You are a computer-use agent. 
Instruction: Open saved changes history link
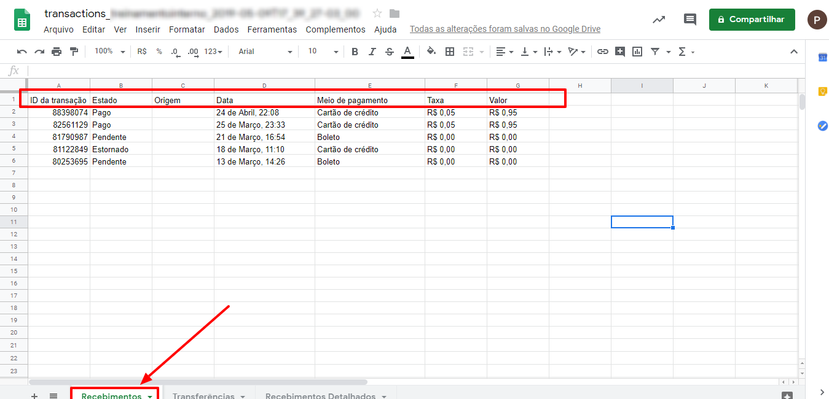[x=505, y=29]
